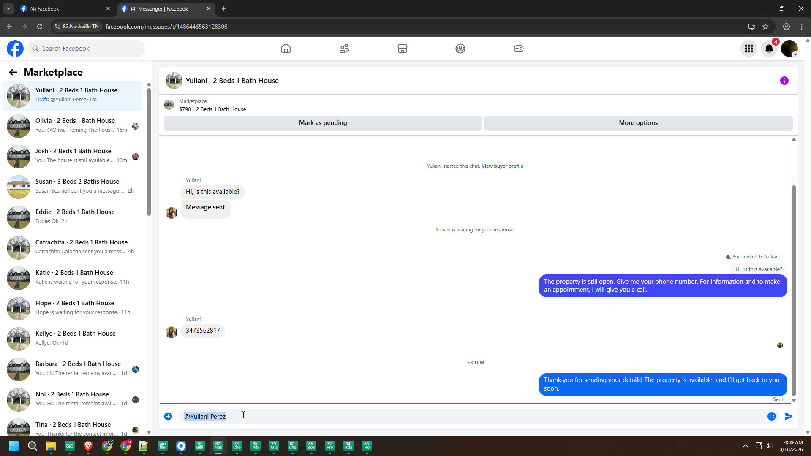Viewport: 811px width, 456px height.
Task: Open the View buyer profile link
Action: (x=502, y=166)
